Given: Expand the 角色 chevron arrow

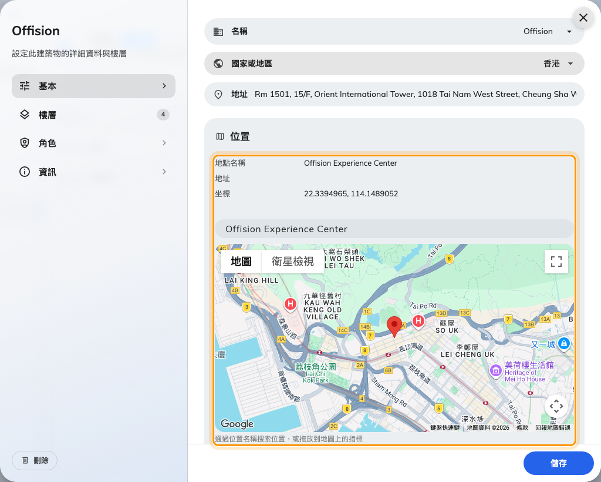Looking at the screenshot, I should (164, 143).
